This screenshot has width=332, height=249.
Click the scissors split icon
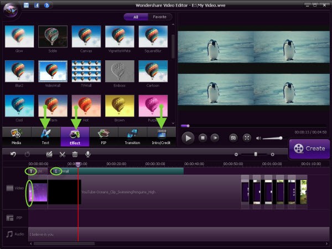pos(63,154)
